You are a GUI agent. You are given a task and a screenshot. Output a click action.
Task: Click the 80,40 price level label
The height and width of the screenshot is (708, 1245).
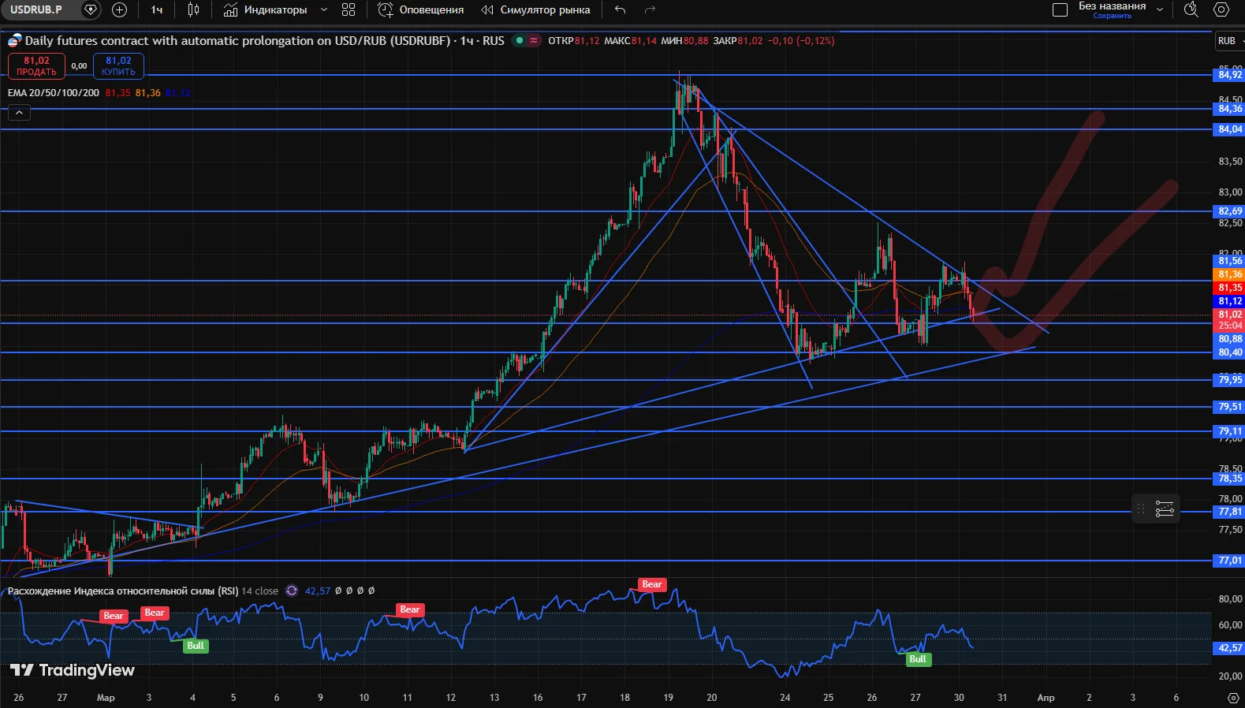pyautogui.click(x=1229, y=352)
